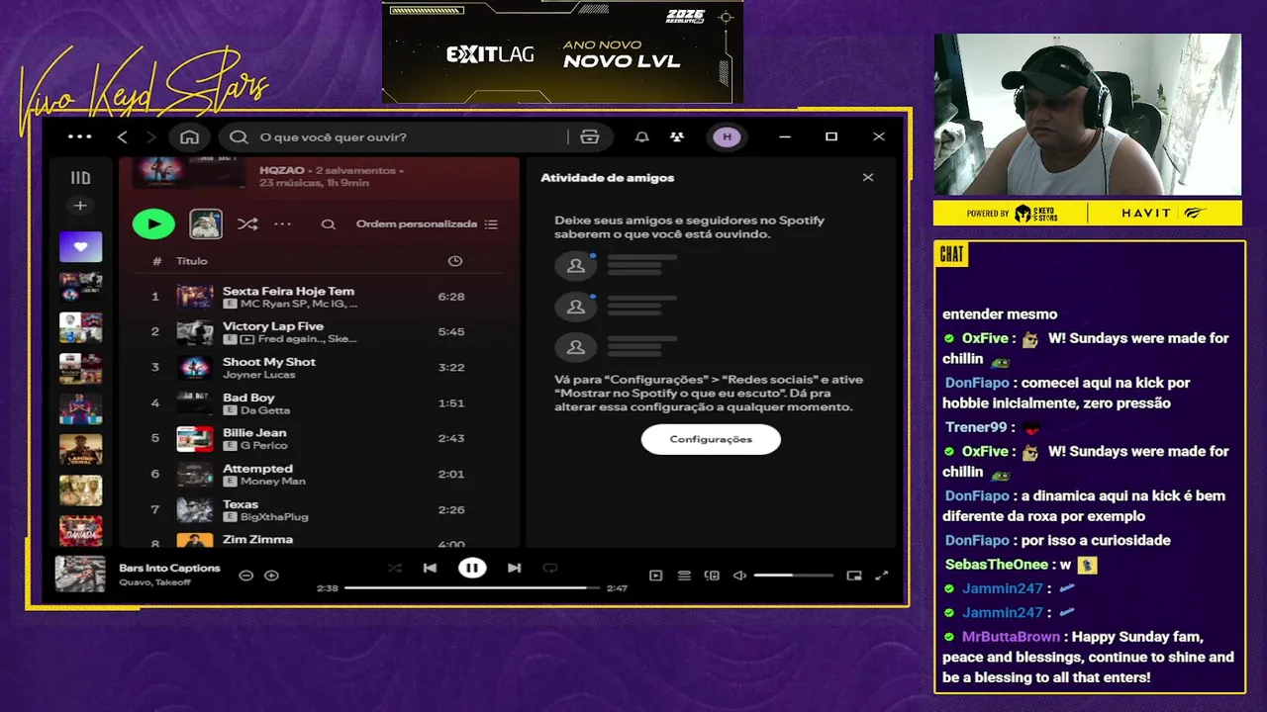Collapse the Your Library sidebar icon
Image resolution: width=1267 pixels, height=712 pixels.
[x=80, y=178]
